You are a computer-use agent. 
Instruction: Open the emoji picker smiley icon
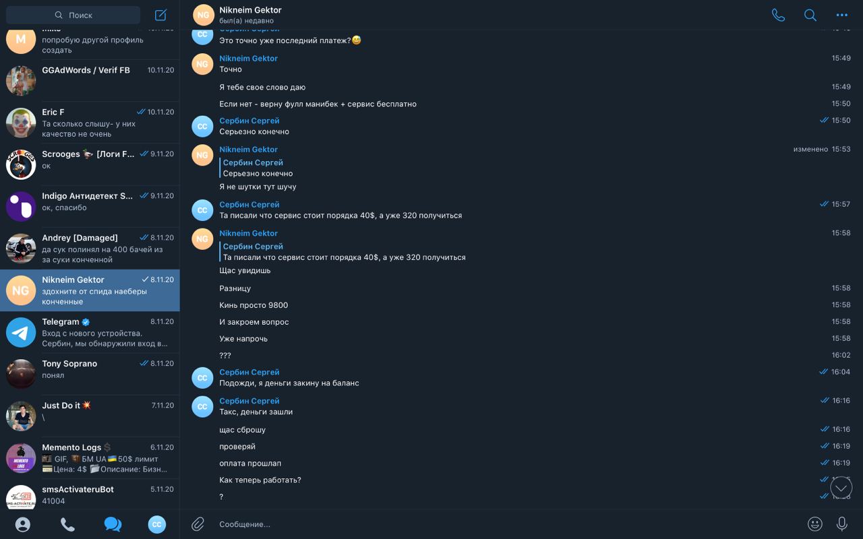[x=815, y=524]
